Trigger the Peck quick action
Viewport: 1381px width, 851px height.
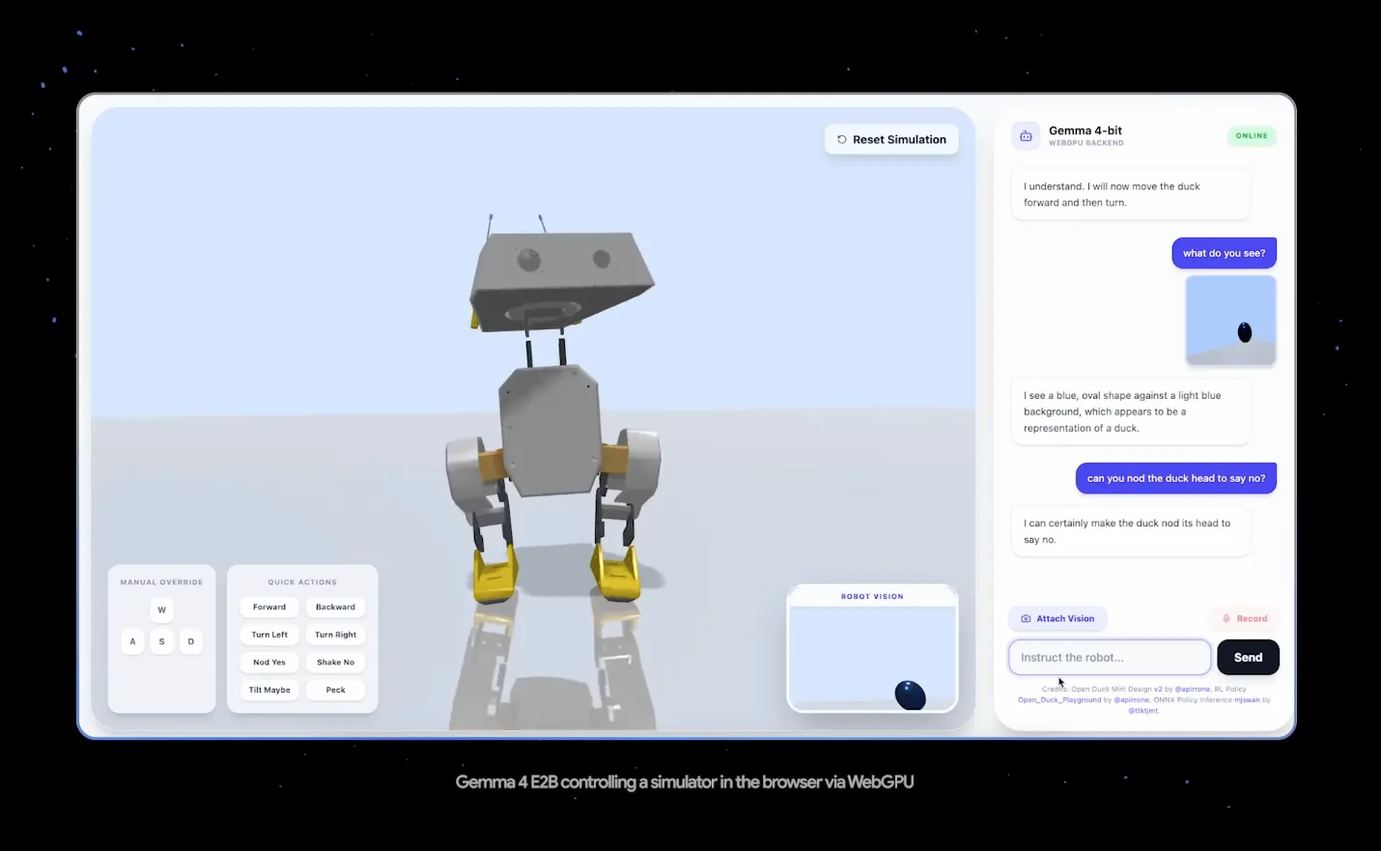334,689
